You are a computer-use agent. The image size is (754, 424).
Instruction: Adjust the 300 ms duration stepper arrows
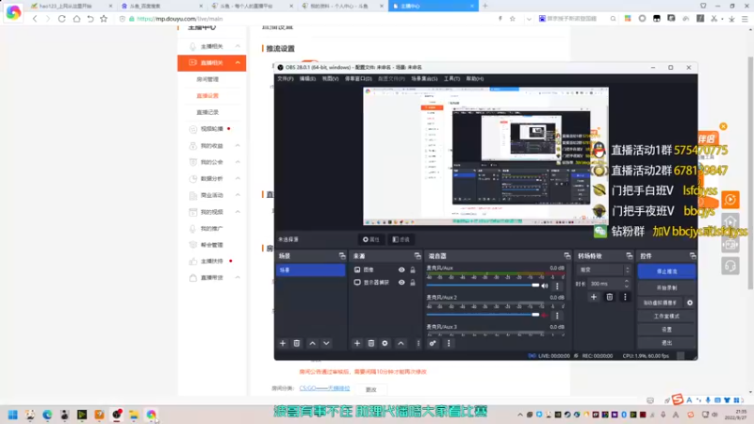pos(627,284)
